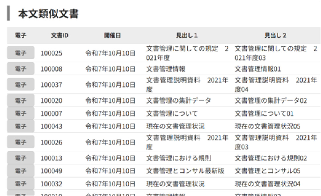
Task: Select the 電子 button for document 100037
Action: coord(21,84)
